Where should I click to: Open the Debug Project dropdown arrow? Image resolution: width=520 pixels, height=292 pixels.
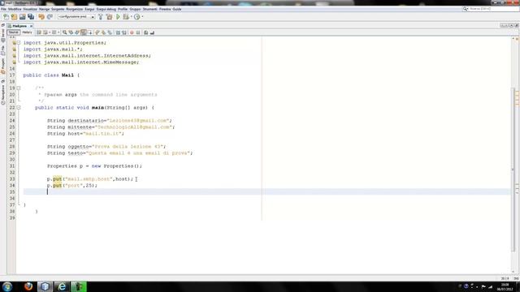pos(131,16)
